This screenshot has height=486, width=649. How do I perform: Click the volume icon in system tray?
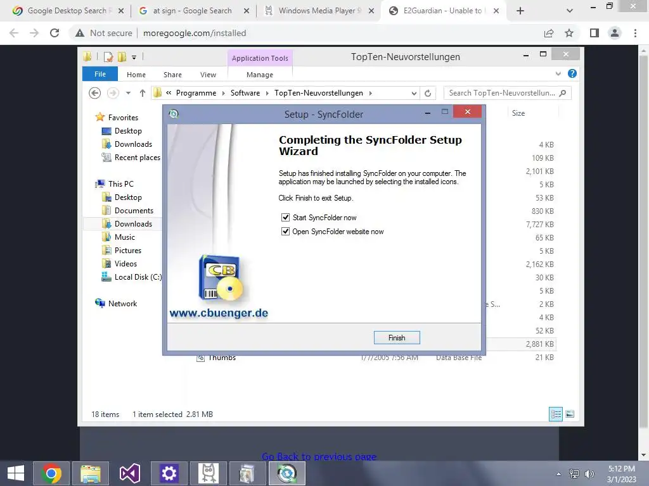[x=589, y=473]
